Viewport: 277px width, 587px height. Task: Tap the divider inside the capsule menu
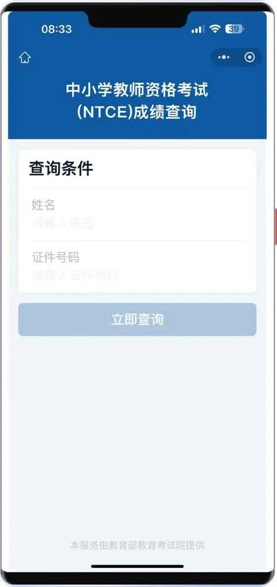236,57
